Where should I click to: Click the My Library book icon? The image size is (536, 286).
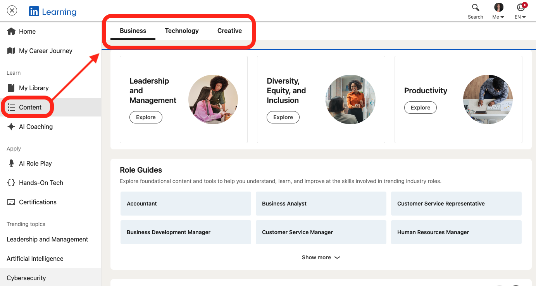[11, 88]
